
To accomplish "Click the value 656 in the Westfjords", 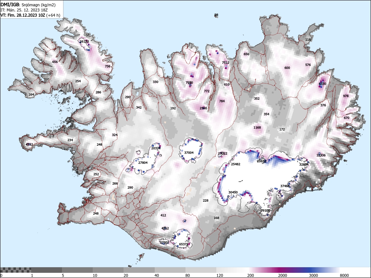I will tap(55, 62).
